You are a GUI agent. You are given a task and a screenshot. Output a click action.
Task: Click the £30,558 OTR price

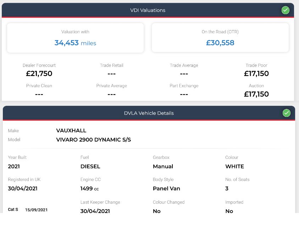click(220, 42)
